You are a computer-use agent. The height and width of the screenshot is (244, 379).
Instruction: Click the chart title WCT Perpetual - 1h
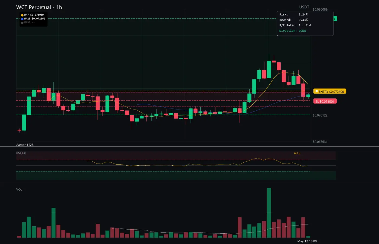coord(39,7)
